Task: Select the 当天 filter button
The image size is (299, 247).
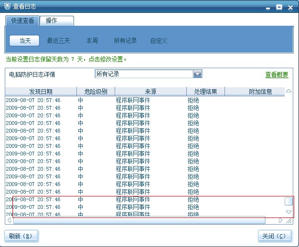Action: (25, 41)
